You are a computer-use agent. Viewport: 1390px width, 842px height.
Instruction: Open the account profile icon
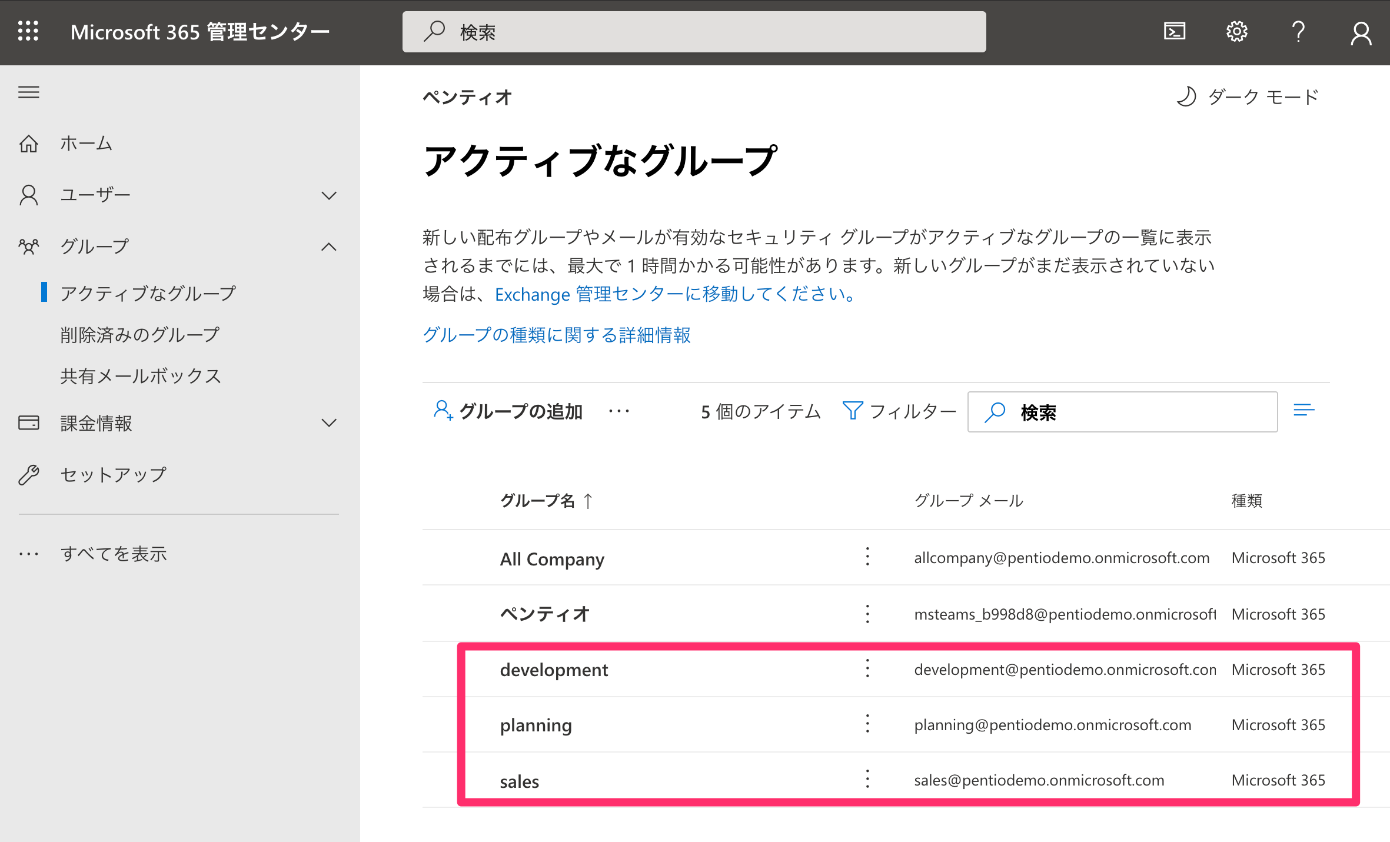[1361, 32]
